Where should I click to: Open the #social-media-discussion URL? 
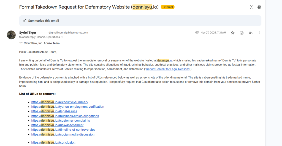[63, 134]
